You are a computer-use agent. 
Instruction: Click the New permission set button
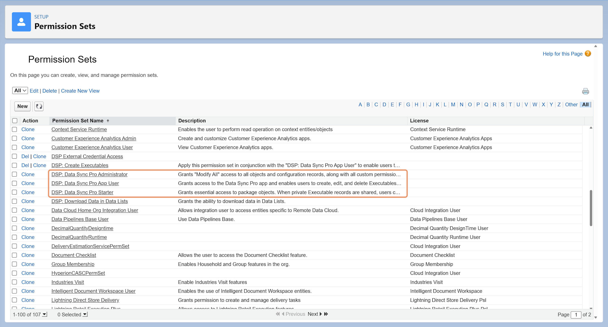(x=23, y=106)
